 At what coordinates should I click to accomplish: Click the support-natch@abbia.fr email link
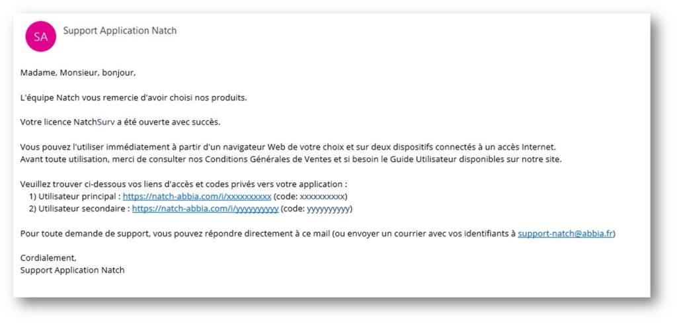click(x=565, y=233)
